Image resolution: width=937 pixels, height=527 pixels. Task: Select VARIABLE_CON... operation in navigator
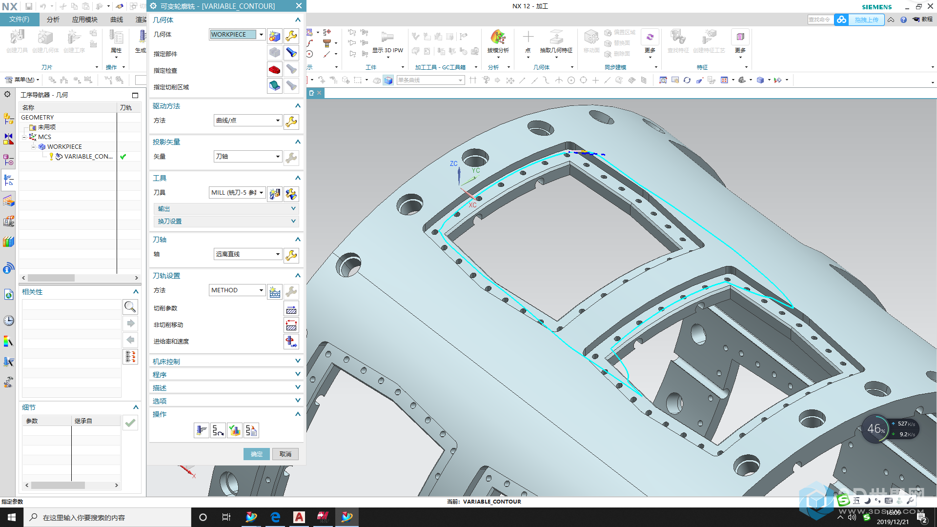pyautogui.click(x=88, y=157)
